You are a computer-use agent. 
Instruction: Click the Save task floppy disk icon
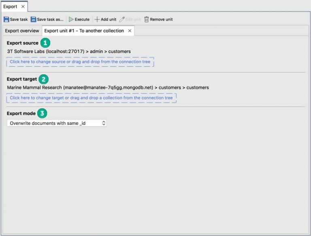pos(6,19)
